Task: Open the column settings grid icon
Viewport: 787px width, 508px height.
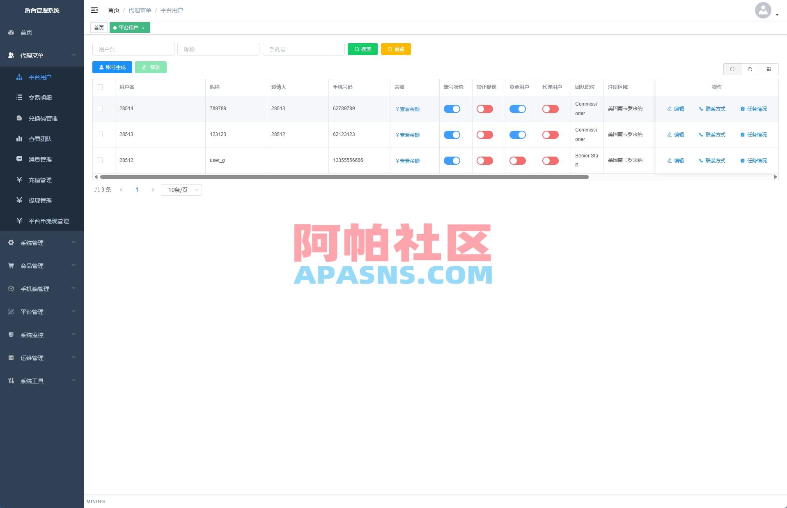Action: [769, 69]
